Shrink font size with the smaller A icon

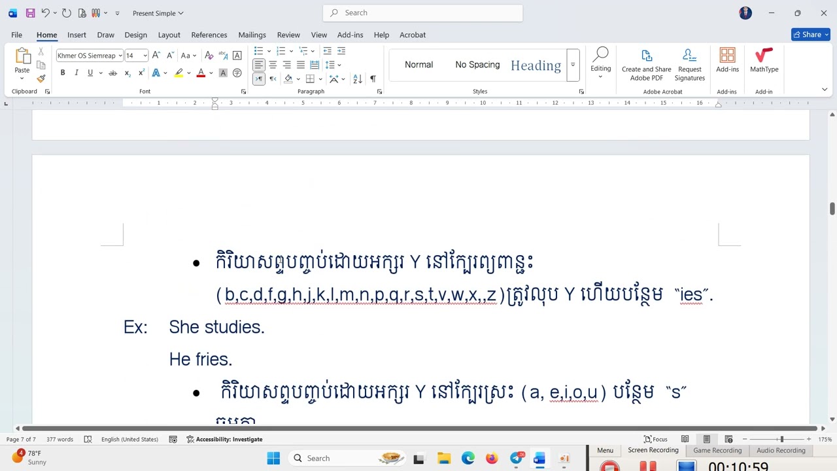pyautogui.click(x=170, y=56)
